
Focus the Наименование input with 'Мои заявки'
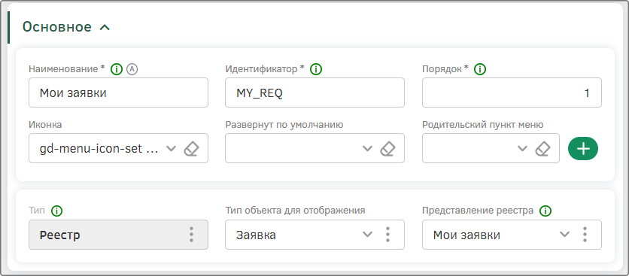(118, 93)
